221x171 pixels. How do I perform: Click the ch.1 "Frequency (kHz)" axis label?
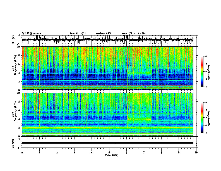pyautogui.click(x=15, y=65)
